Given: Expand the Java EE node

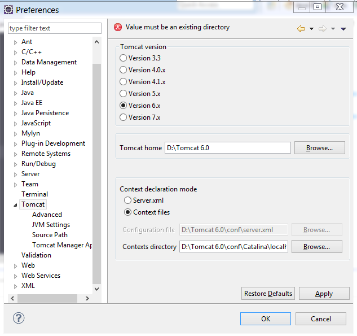Looking at the screenshot, I should coord(15,103).
